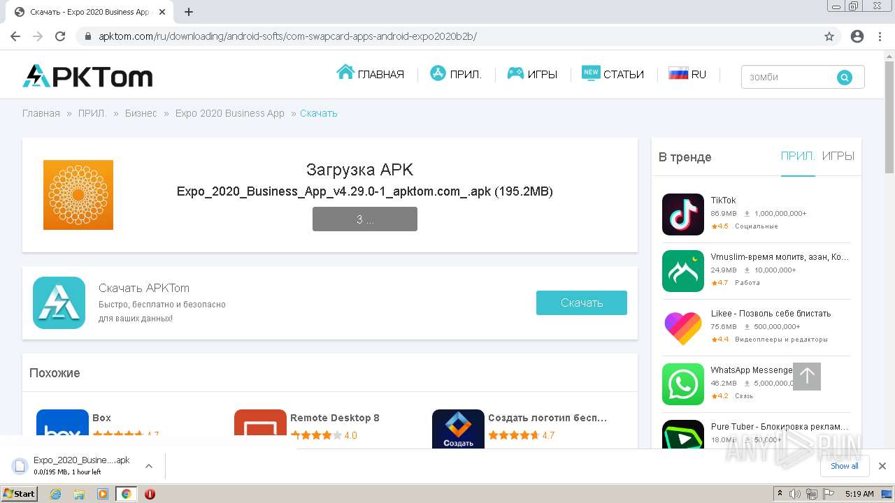Go to Expo 2020 Business App breadcrumb

(230, 113)
